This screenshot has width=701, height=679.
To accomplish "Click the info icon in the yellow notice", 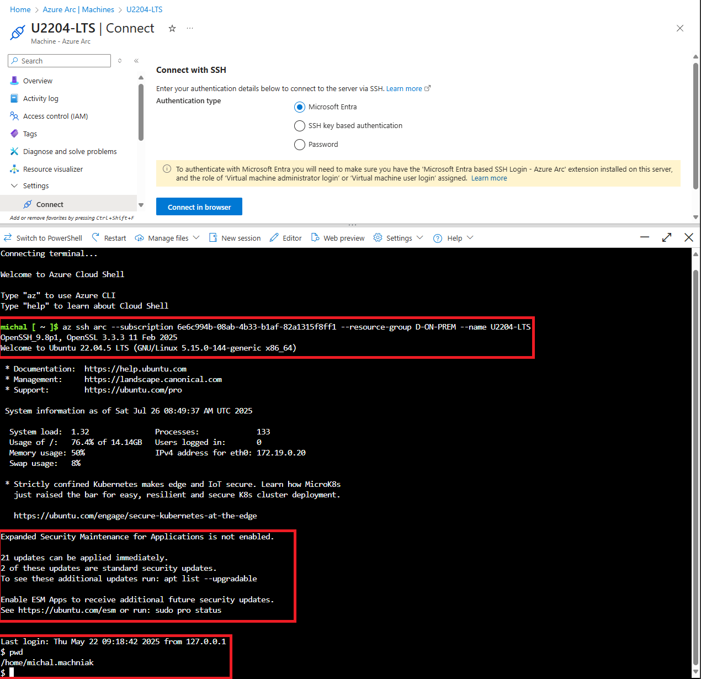I will pos(167,169).
